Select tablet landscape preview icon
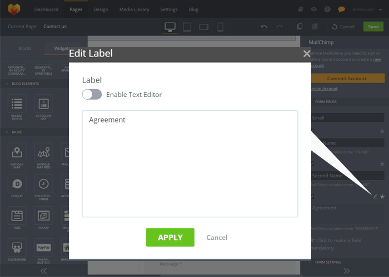389x277 pixels. tap(204, 27)
